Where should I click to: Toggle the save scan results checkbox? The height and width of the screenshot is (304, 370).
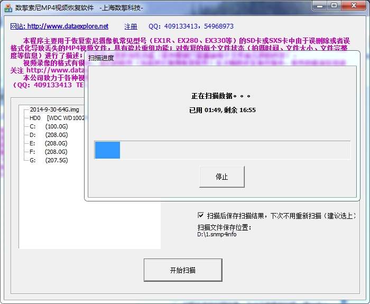[200, 215]
